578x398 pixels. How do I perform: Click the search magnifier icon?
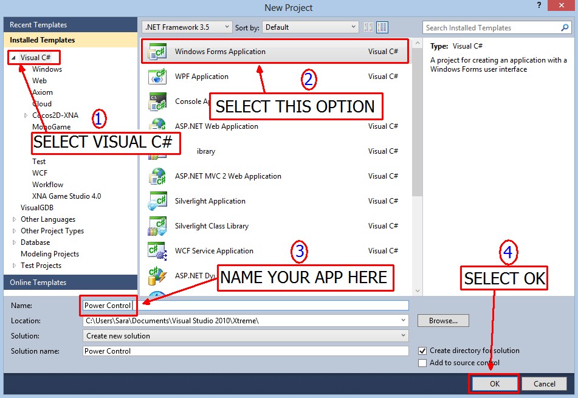[x=565, y=27]
